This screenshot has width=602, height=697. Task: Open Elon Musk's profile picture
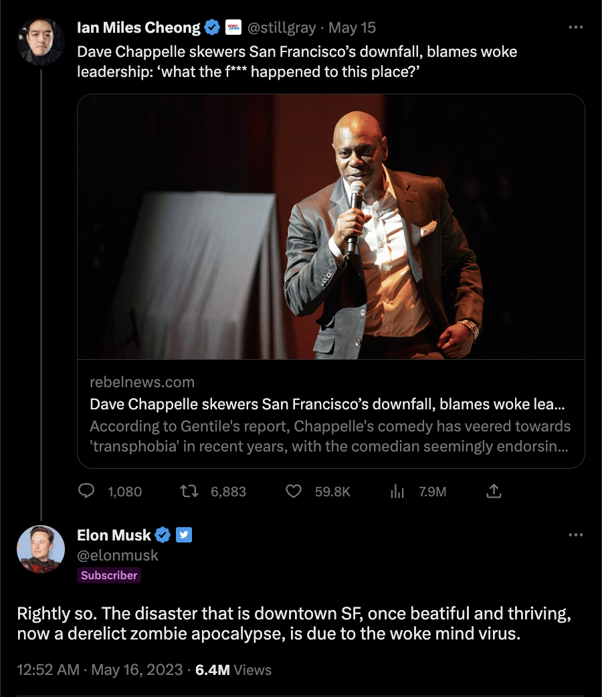click(x=40, y=549)
